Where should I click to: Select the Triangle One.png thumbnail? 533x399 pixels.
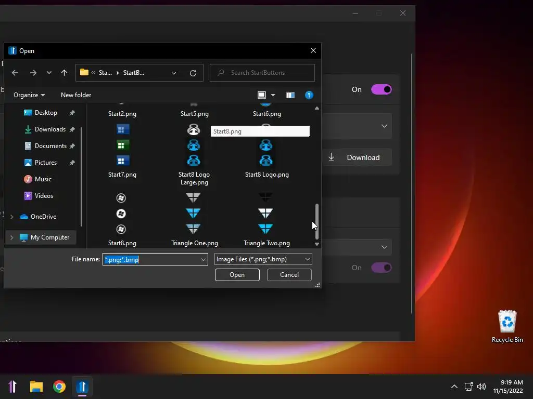193,214
